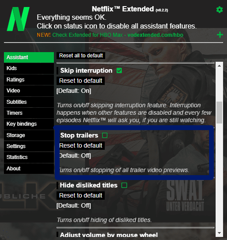
Task: Select the Subtitles tab
Action: (x=29, y=102)
